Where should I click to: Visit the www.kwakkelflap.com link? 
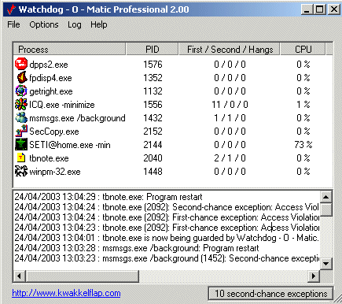pos(66,293)
